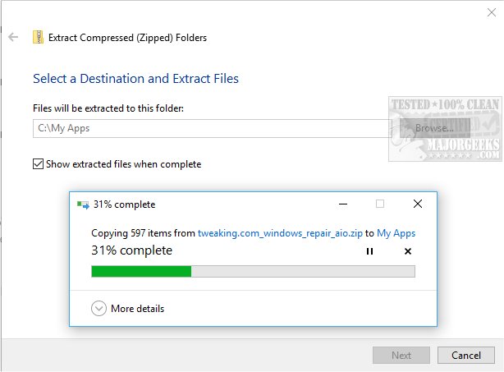Click the greyed-out Next button
This screenshot has height=372, width=504.
click(x=401, y=356)
